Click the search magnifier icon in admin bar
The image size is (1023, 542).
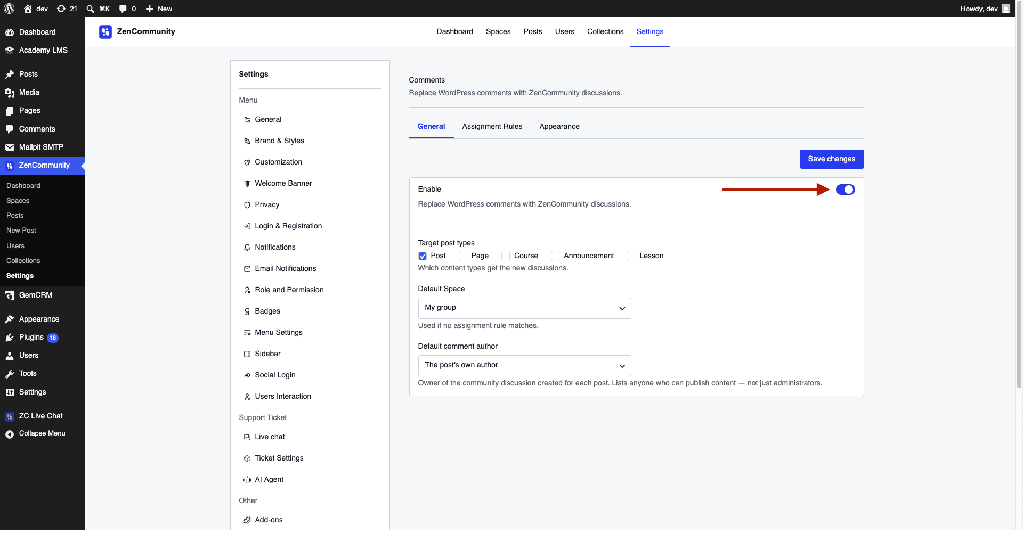(91, 9)
